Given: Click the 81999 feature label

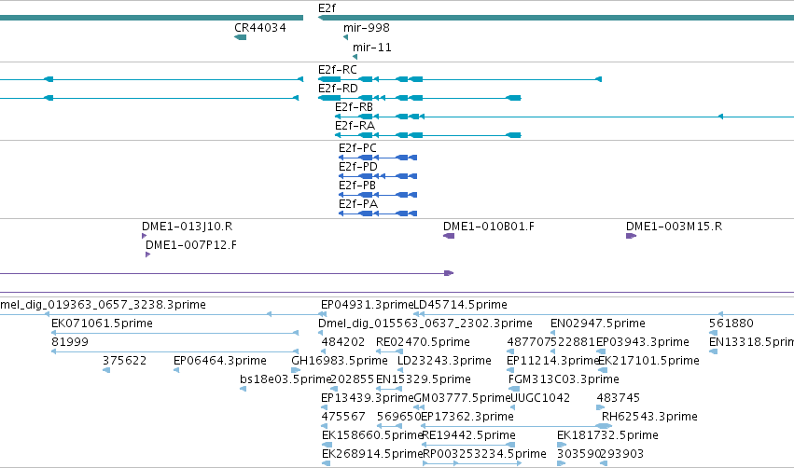Looking at the screenshot, I should pyautogui.click(x=70, y=342).
